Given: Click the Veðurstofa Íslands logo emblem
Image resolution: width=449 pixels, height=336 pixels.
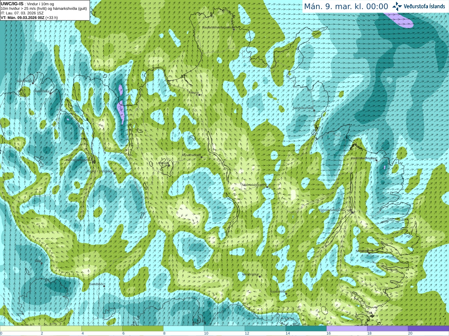Looking at the screenshot, I should [x=397, y=6].
